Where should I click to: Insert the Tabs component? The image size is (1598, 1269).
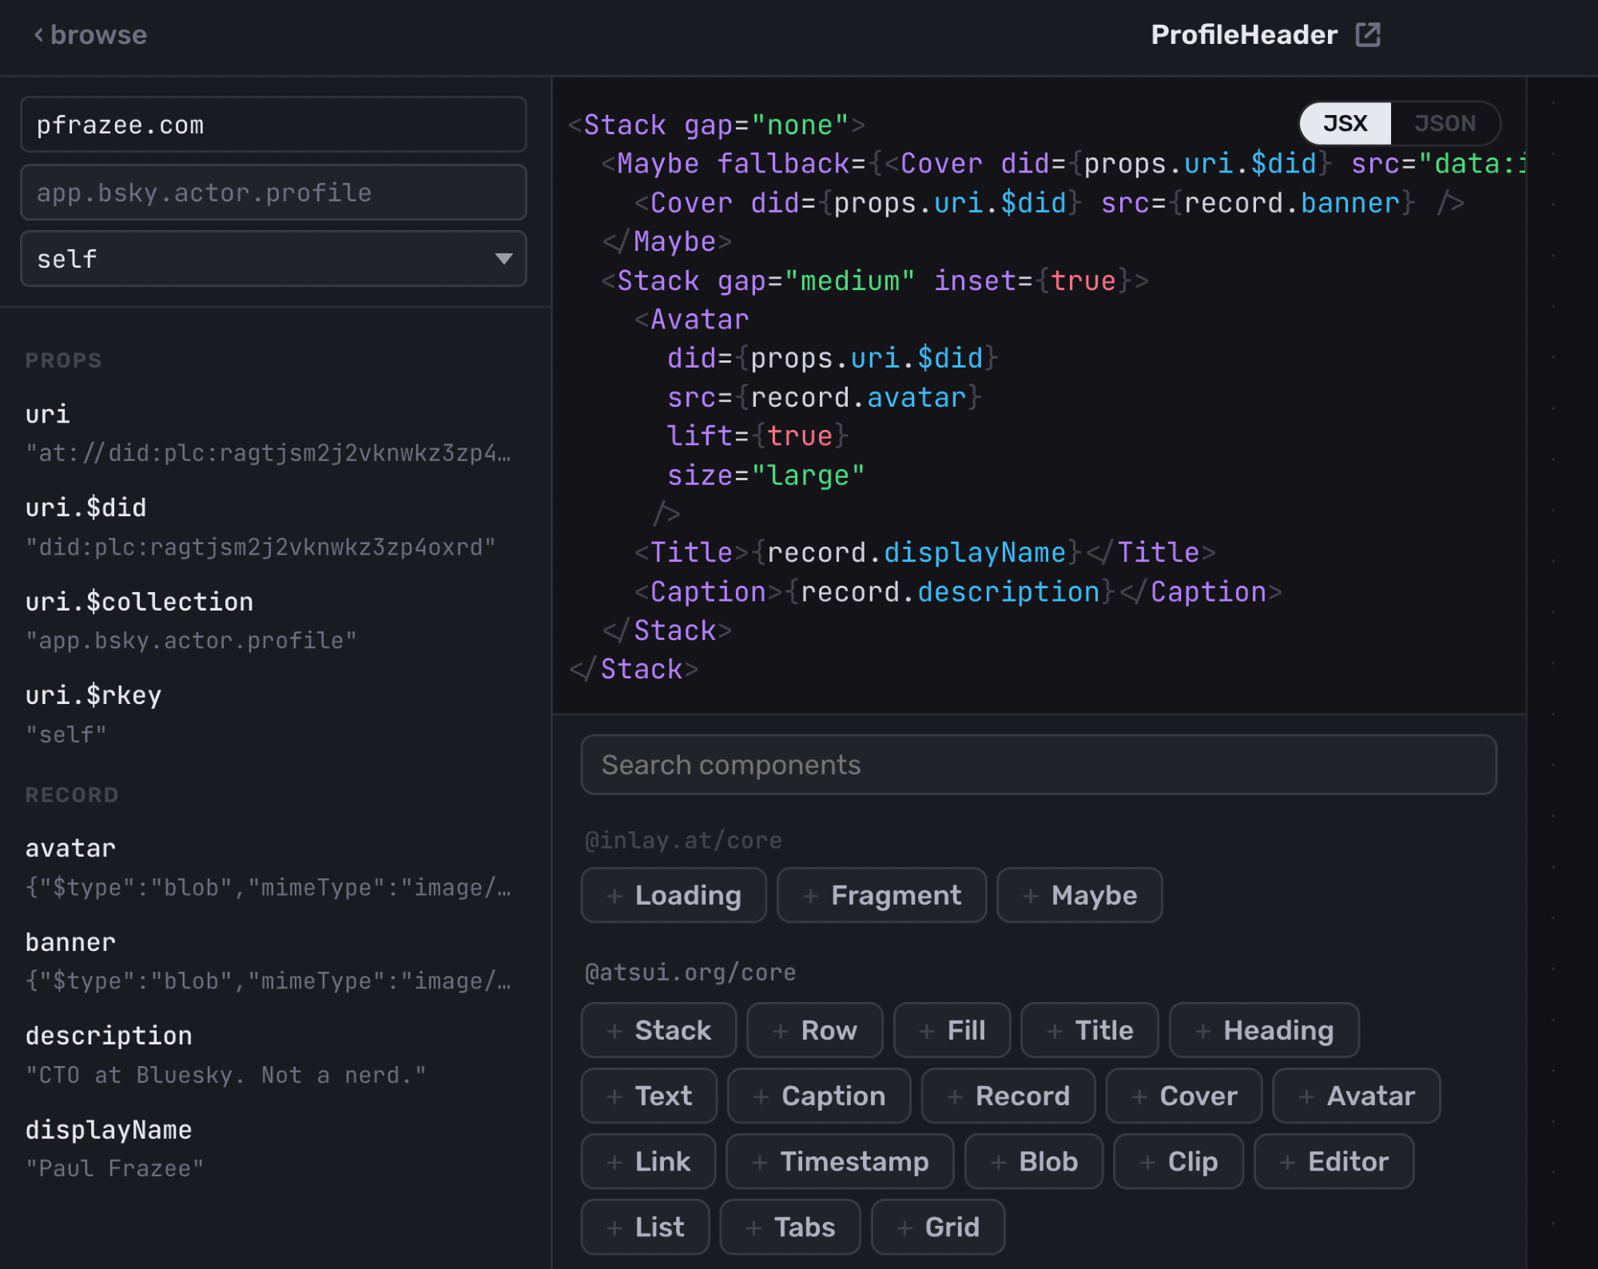[789, 1227]
